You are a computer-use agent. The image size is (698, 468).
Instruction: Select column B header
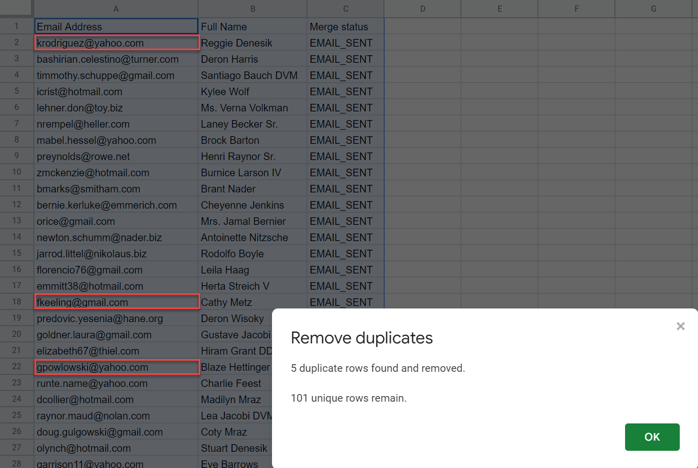pyautogui.click(x=252, y=9)
